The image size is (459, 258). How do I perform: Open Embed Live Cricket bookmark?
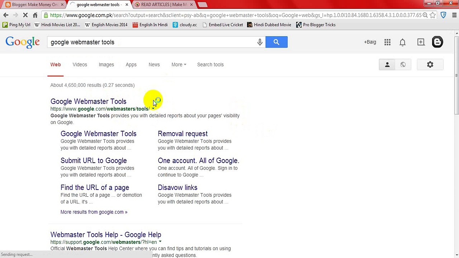(222, 25)
